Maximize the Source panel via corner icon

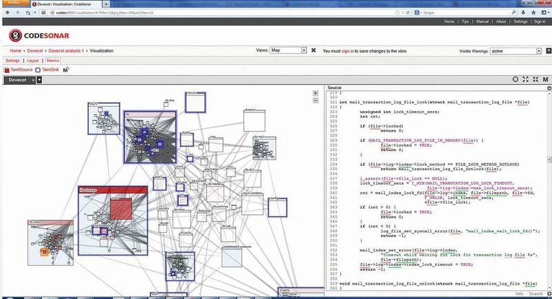coord(549,87)
